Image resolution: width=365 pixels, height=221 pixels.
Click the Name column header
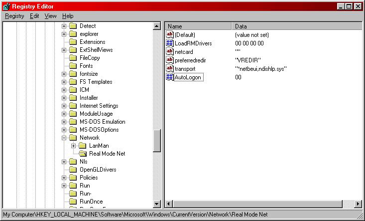click(198, 26)
